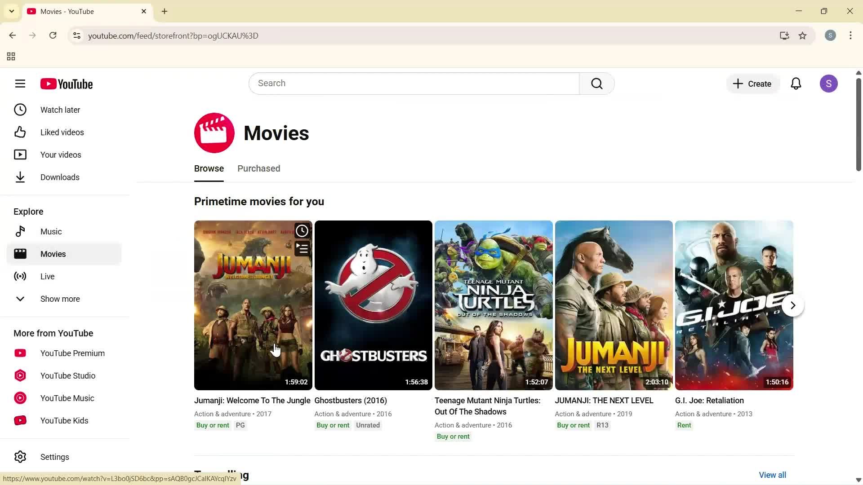Image resolution: width=863 pixels, height=485 pixels.
Task: Open Downloads in the sidebar
Action: 60,177
